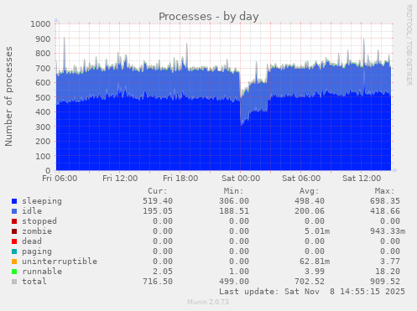
Task: Click the 'Fri 06:00' x-axis label
Action: (60, 179)
